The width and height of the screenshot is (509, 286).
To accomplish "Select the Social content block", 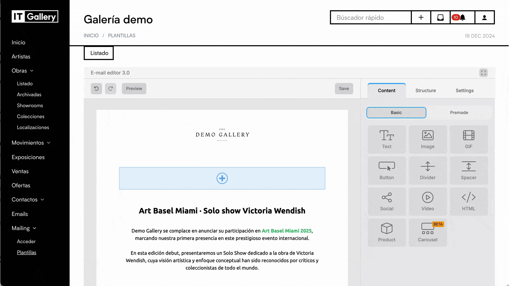I will [x=387, y=202].
